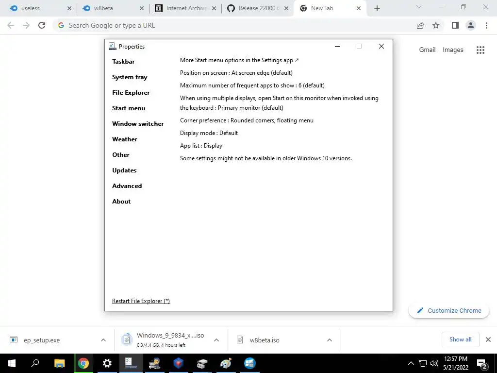Close the useless tab
497x373 pixels.
[69, 9]
